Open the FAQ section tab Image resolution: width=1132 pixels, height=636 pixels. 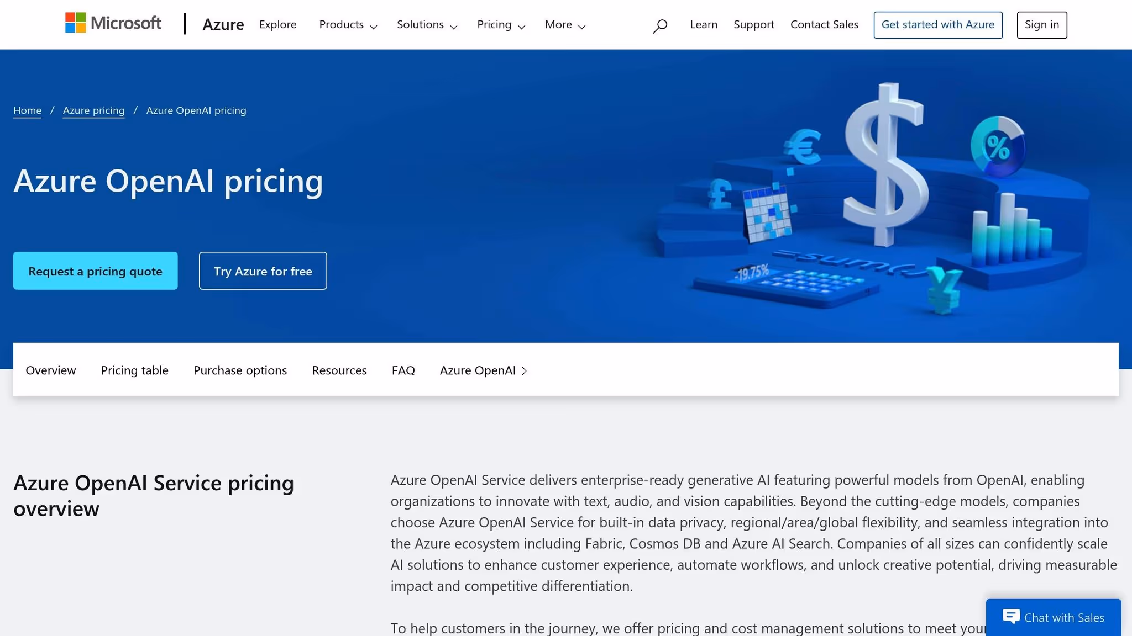click(x=403, y=370)
